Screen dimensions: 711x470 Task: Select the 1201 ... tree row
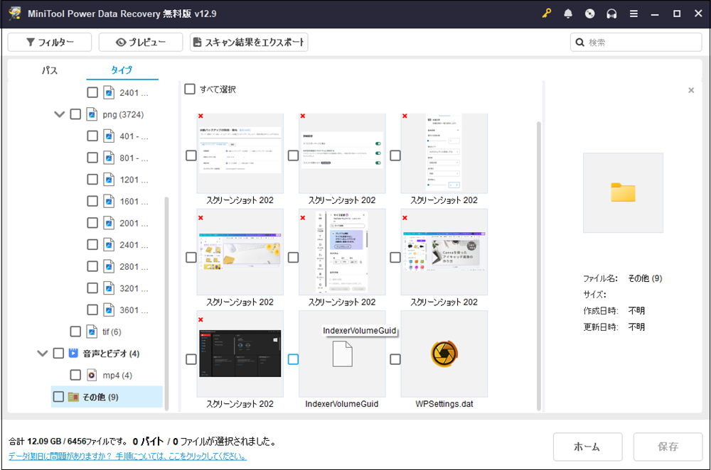[118, 180]
